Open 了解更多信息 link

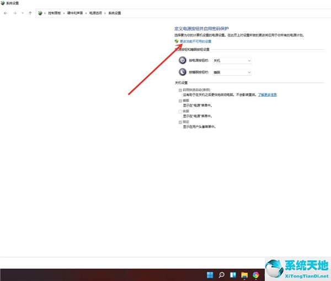pyautogui.click(x=267, y=94)
